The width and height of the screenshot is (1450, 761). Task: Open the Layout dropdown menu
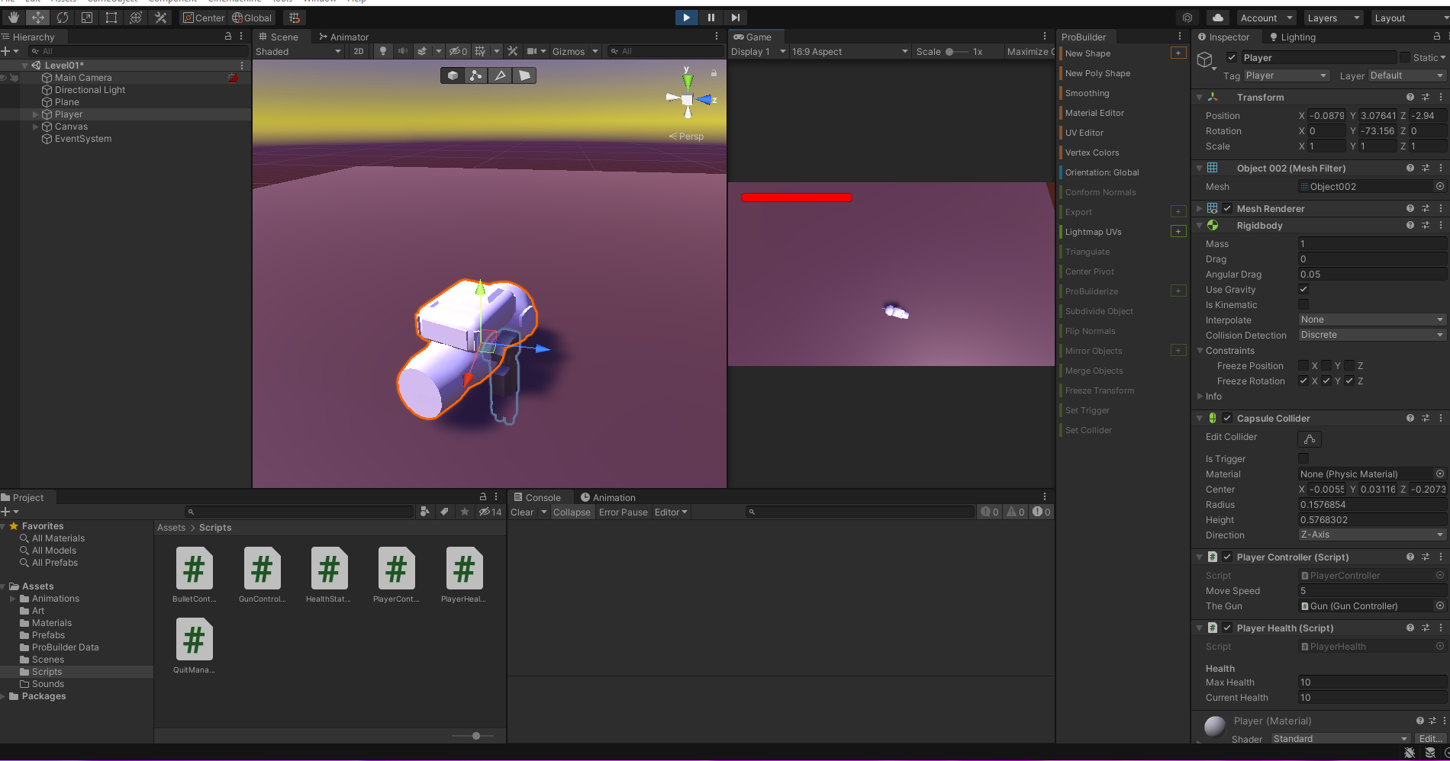click(1409, 18)
